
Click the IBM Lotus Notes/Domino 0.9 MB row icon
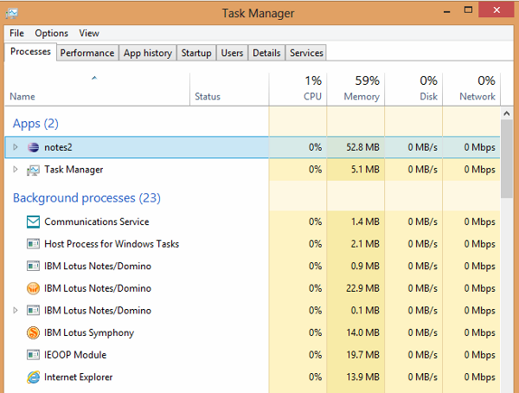pos(33,266)
